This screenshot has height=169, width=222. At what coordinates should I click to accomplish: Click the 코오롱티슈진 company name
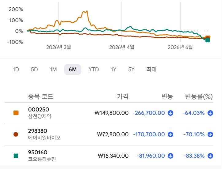pyautogui.click(x=42, y=159)
